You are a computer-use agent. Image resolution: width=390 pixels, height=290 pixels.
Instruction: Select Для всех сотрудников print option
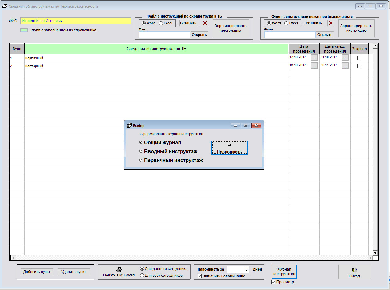tap(142, 276)
